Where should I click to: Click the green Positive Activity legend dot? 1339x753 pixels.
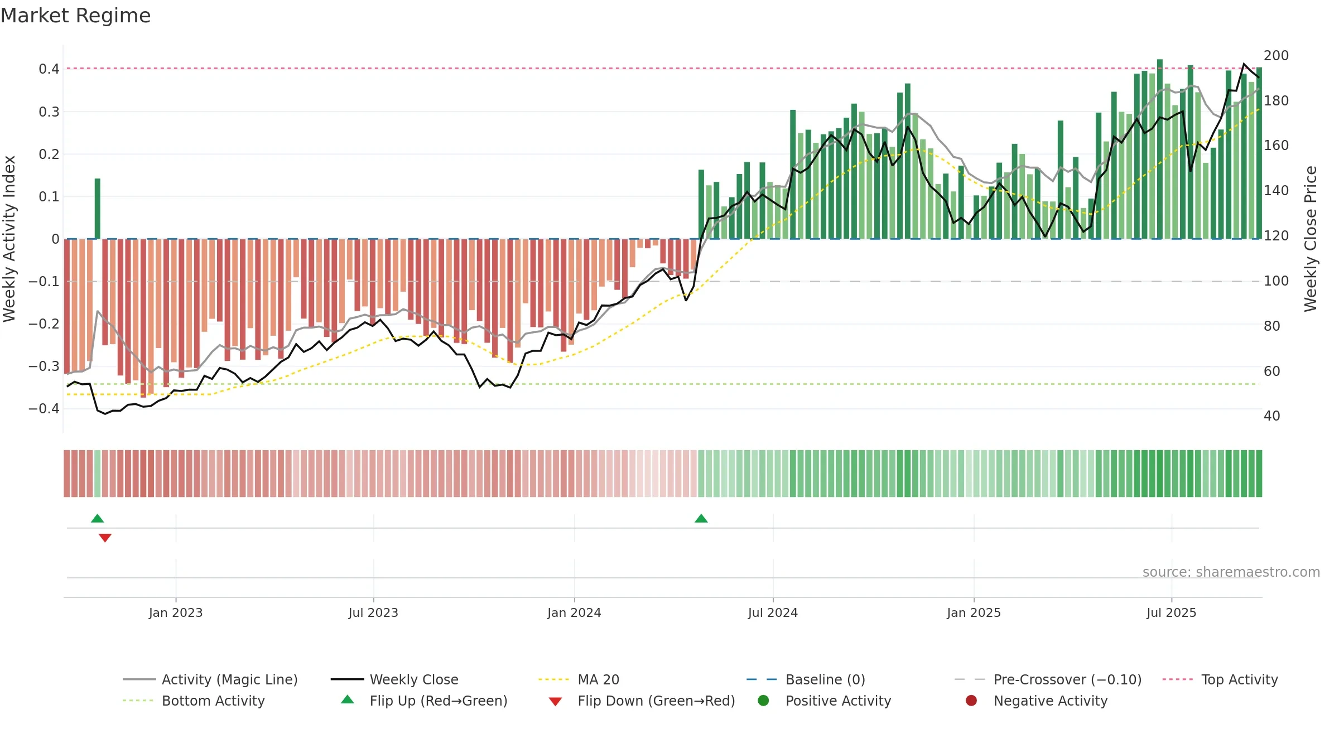click(763, 701)
